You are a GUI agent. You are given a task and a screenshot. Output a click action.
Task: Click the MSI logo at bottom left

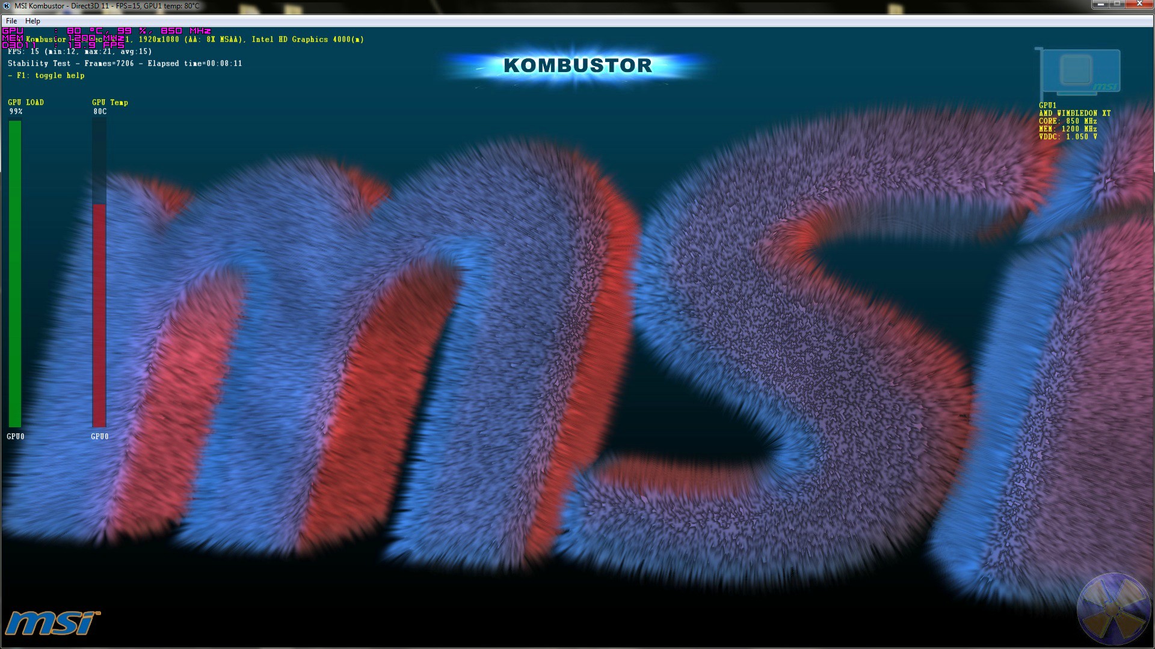[x=52, y=623]
